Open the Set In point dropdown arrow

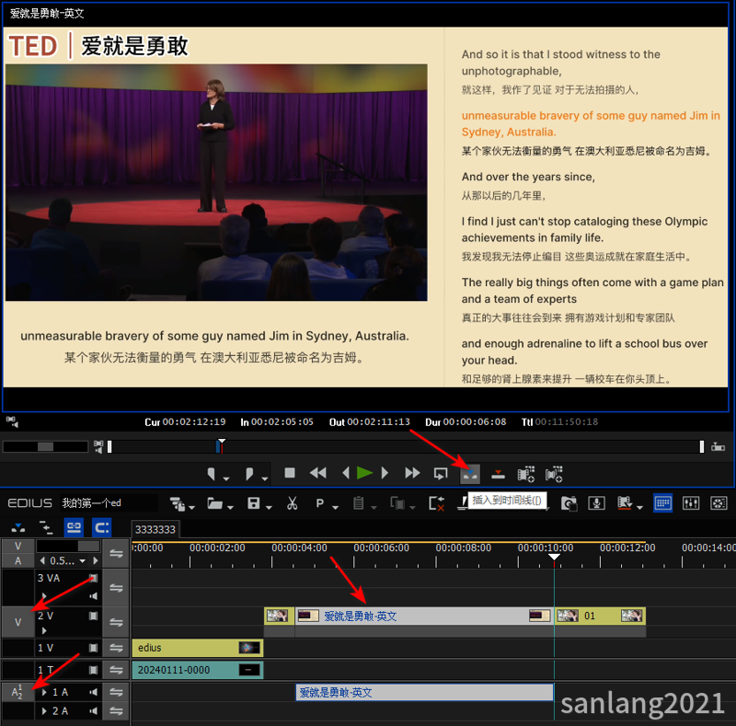click(x=226, y=479)
